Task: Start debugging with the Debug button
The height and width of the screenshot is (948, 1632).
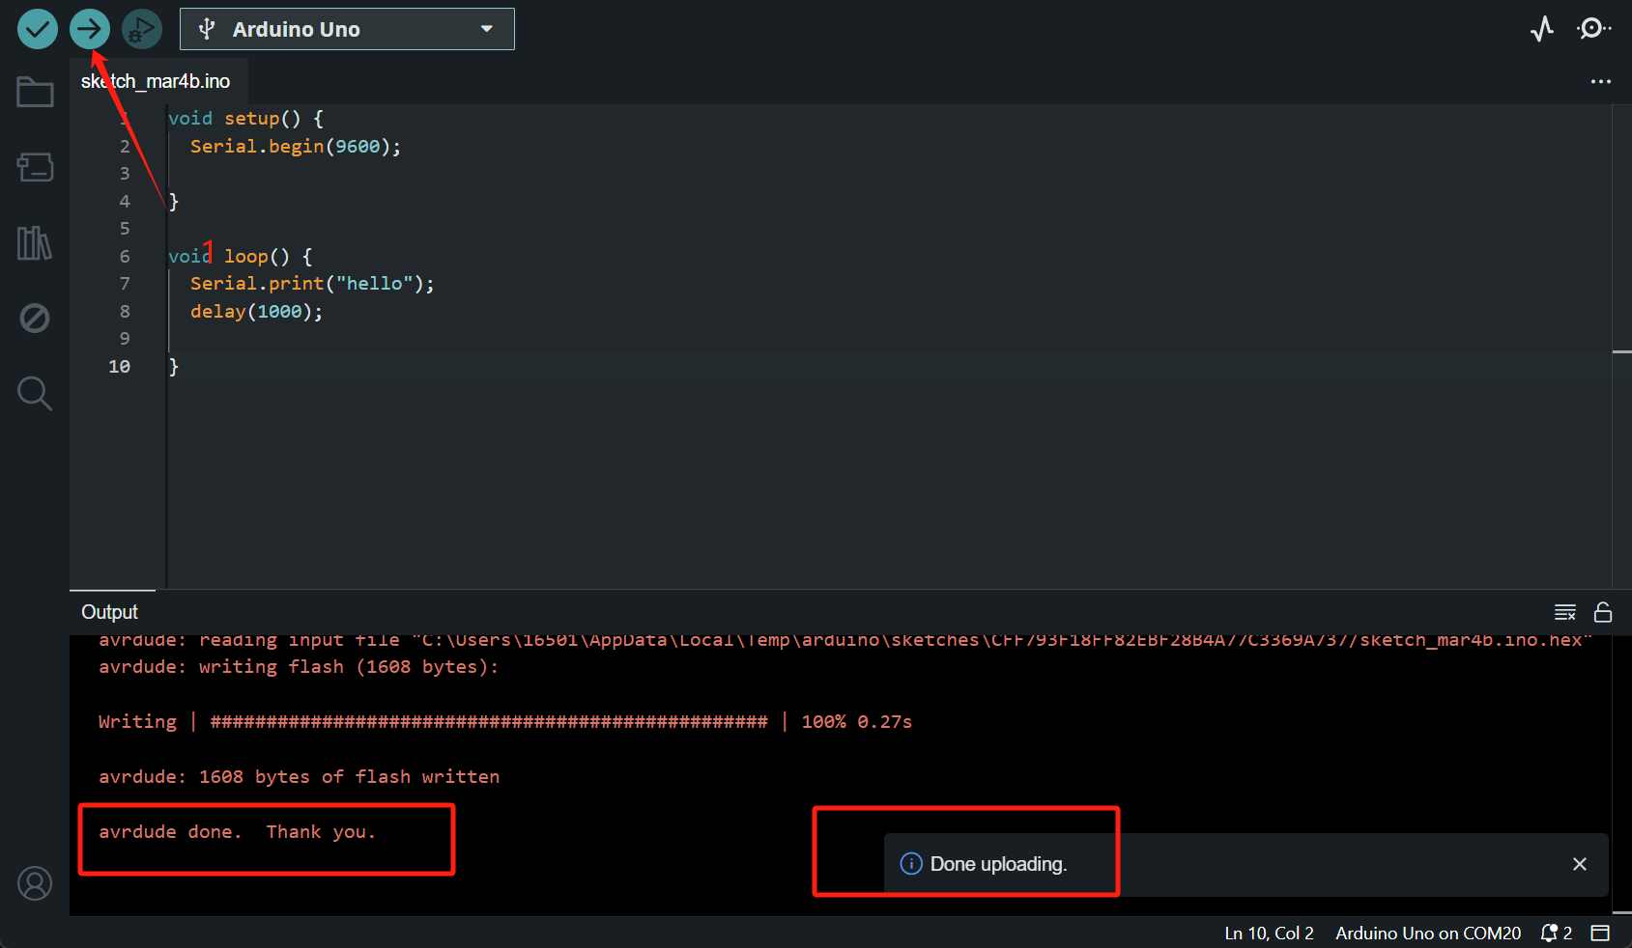Action: 142,29
